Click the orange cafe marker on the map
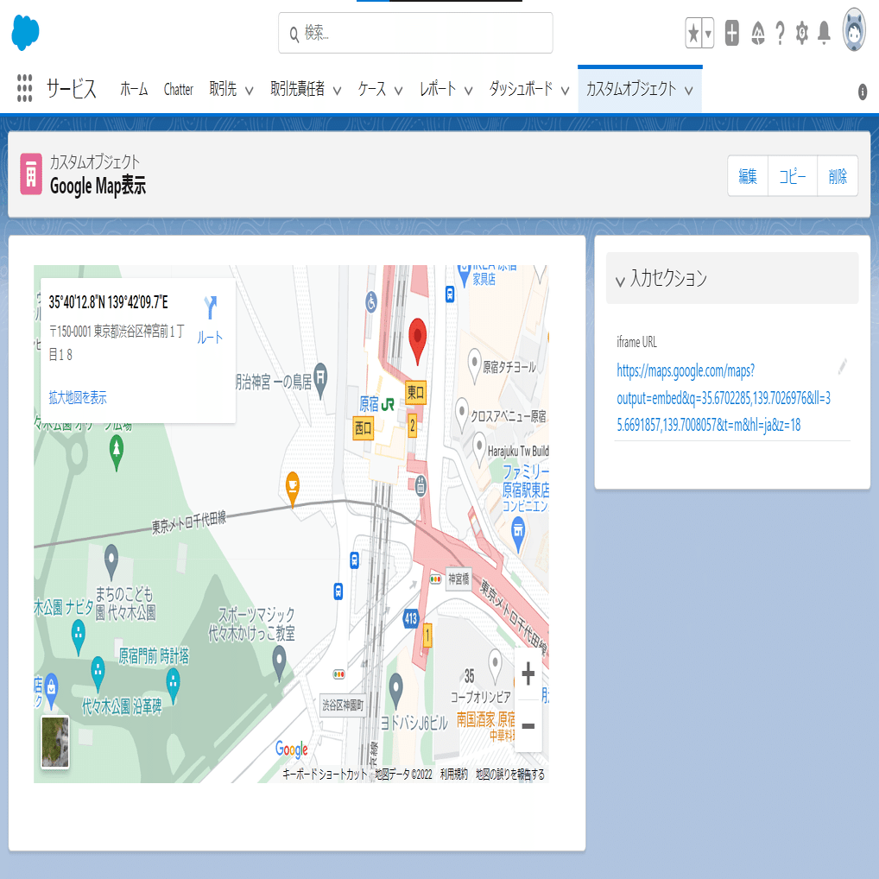 (292, 489)
